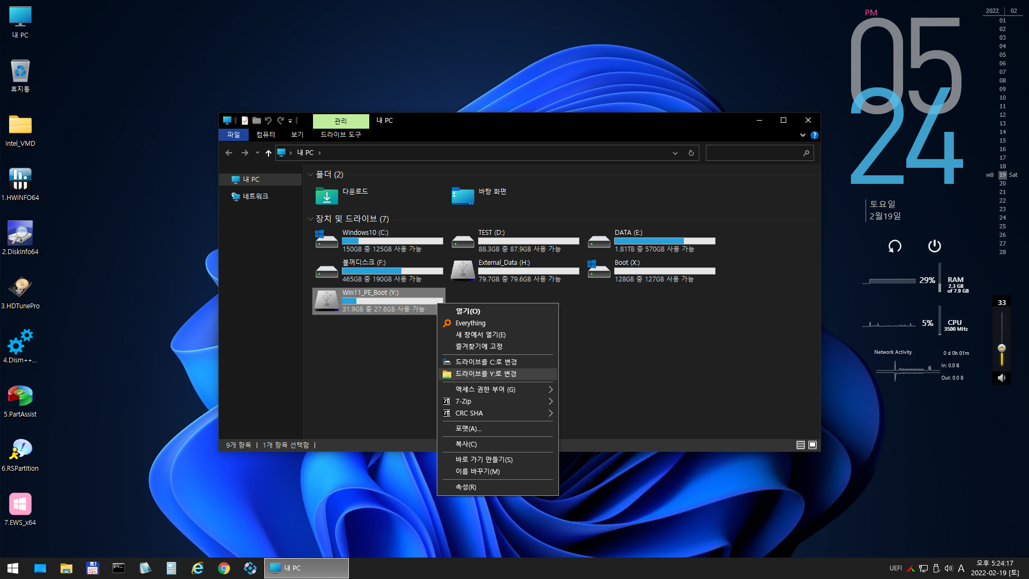
Task: Select the Boot (X:) drive
Action: pyautogui.click(x=651, y=271)
